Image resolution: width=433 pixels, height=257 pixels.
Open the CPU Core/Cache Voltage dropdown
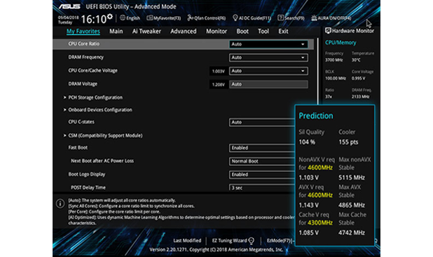(268, 71)
